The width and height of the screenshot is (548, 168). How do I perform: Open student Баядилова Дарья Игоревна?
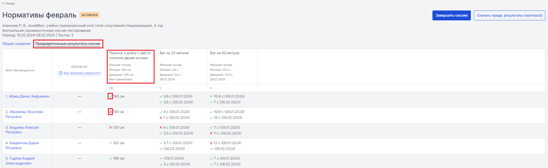coord(22,145)
